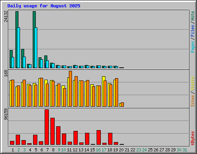Select the yellow Visits legend label
The image size is (197, 154).
pos(193,84)
